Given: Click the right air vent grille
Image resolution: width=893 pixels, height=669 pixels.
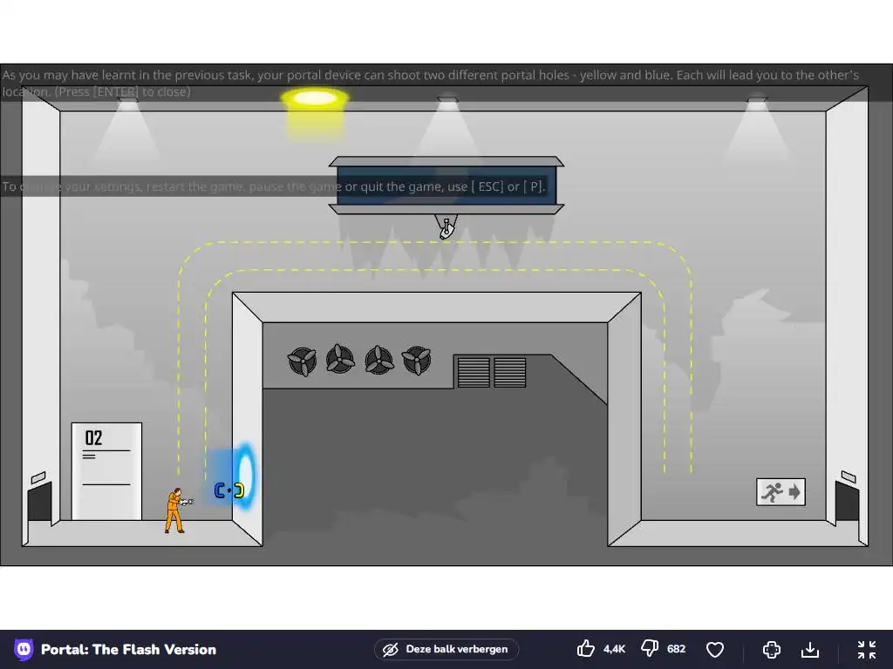Looking at the screenshot, I should pyautogui.click(x=509, y=373).
